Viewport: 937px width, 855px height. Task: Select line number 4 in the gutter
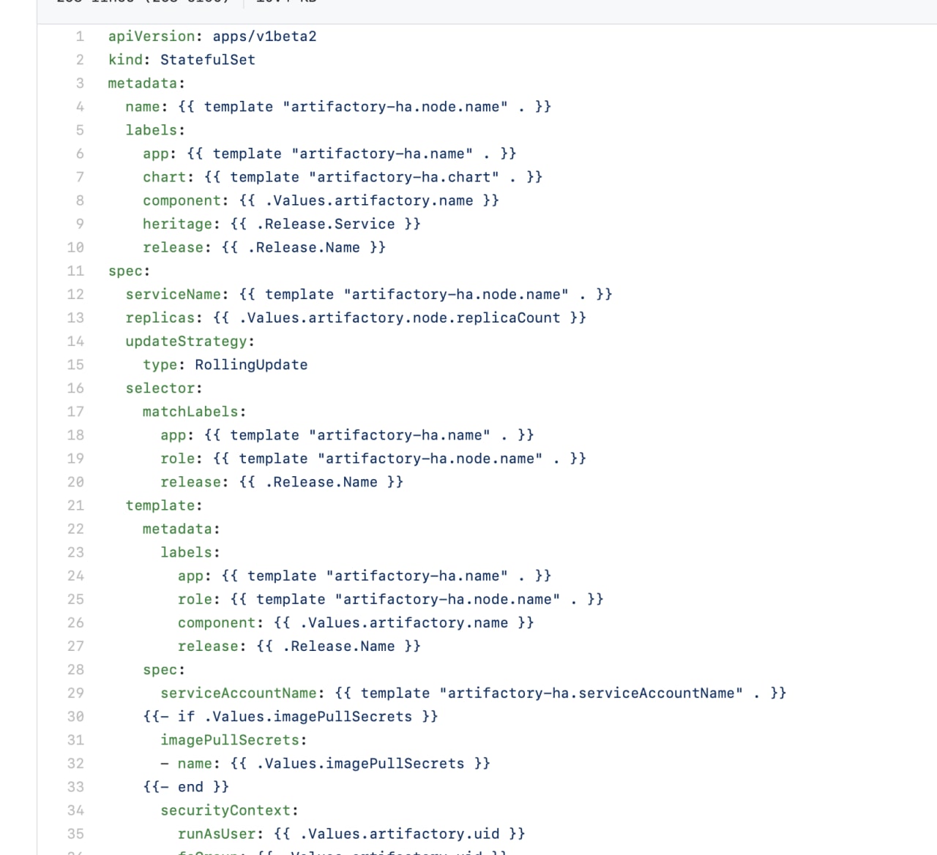(80, 107)
